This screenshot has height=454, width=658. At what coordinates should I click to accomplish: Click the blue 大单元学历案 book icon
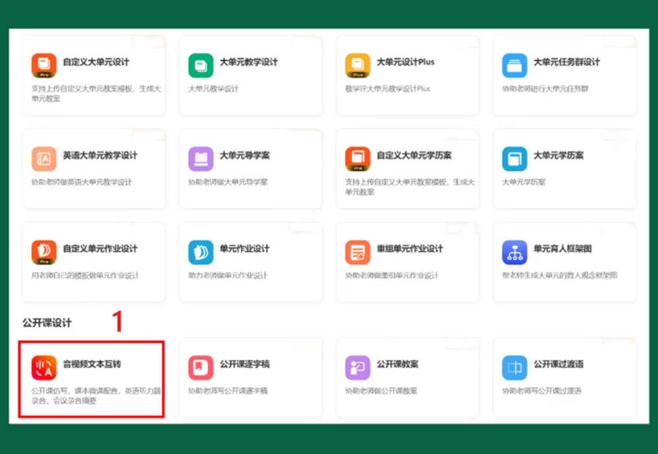point(515,159)
